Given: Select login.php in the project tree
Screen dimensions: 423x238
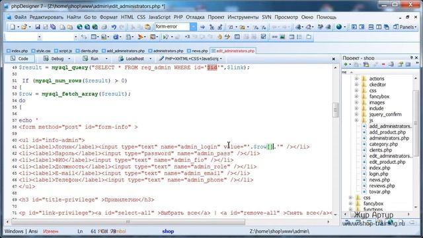Looking at the screenshot, I should click(x=379, y=174).
